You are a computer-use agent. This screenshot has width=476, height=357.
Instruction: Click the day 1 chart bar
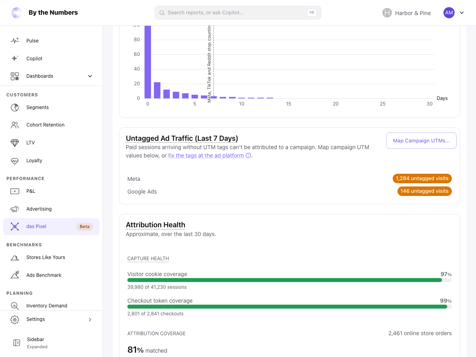(x=157, y=90)
